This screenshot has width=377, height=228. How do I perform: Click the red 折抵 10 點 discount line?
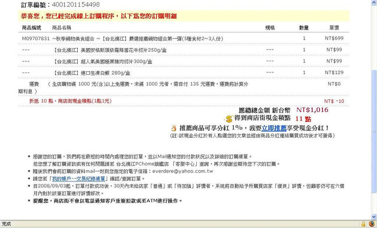(71, 101)
